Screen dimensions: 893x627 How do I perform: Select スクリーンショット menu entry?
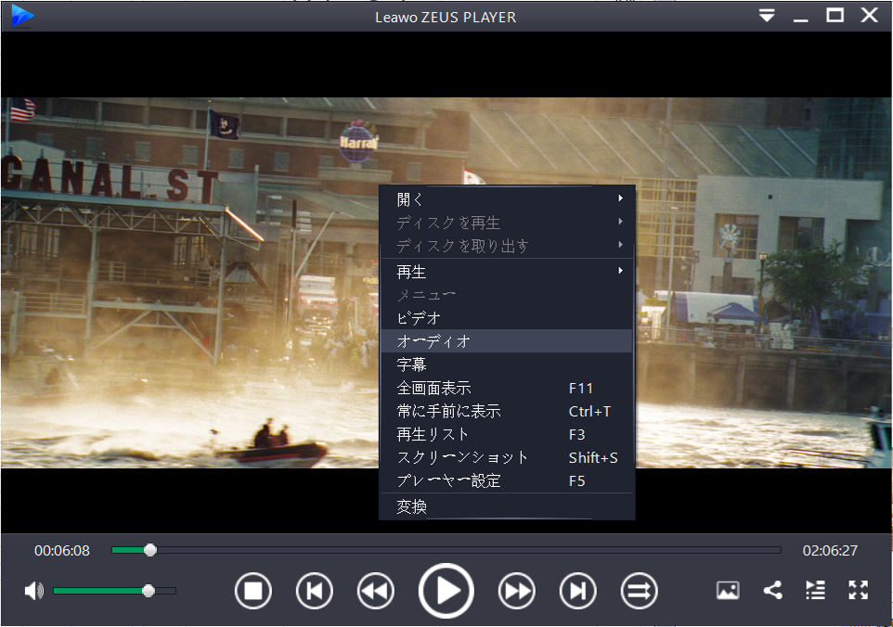coord(507,457)
